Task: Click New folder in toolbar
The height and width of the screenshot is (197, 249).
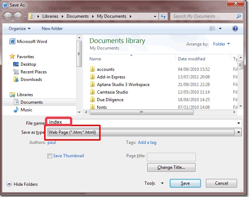Action: (52, 29)
